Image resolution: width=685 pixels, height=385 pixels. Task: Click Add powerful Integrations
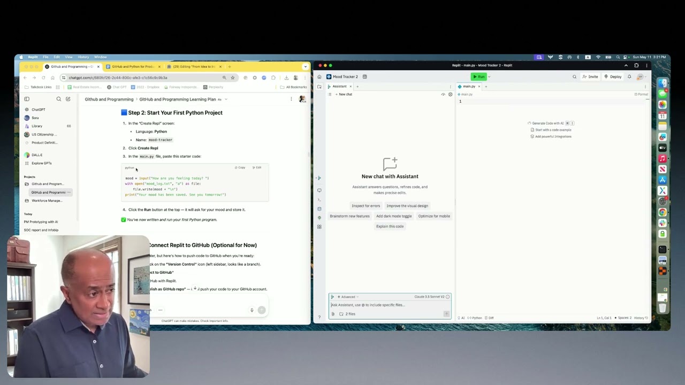click(551, 136)
